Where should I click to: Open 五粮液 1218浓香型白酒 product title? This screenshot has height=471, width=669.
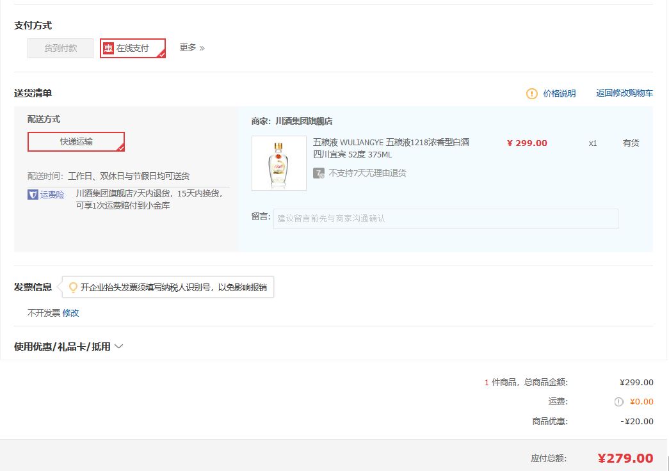[x=391, y=148]
